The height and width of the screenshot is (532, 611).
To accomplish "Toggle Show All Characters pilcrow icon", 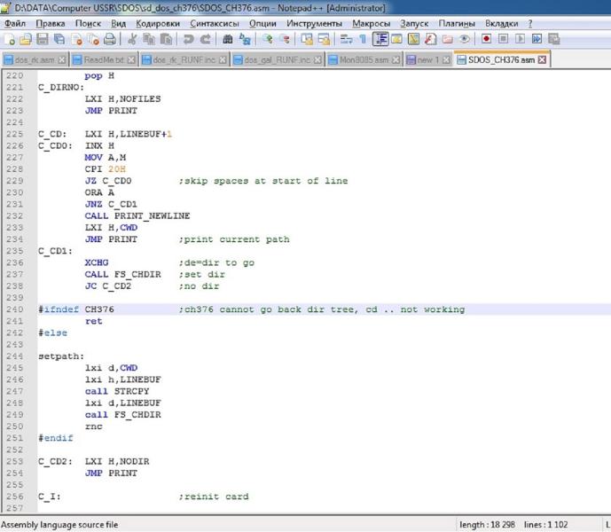I will coord(362,40).
